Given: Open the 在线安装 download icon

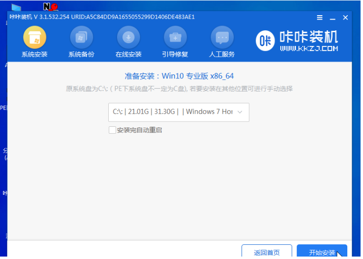Looking at the screenshot, I should click(128, 38).
